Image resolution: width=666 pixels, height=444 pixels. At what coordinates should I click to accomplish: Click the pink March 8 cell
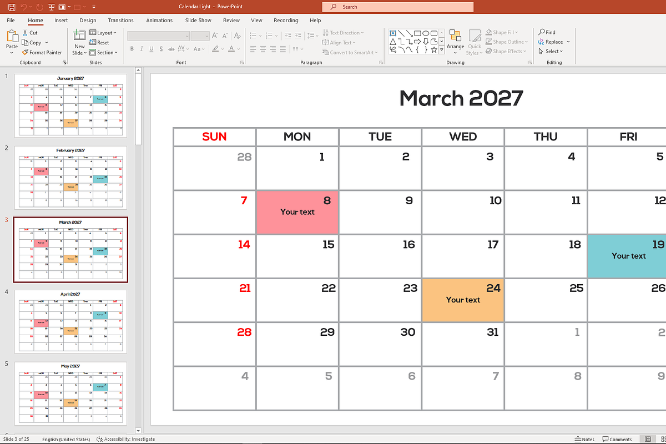click(297, 212)
